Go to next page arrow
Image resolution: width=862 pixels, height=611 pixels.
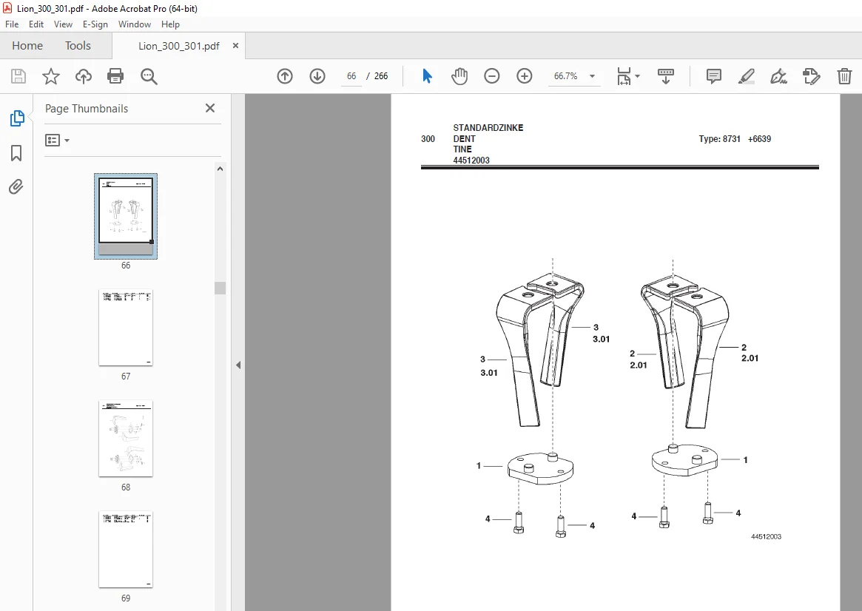[x=317, y=76]
